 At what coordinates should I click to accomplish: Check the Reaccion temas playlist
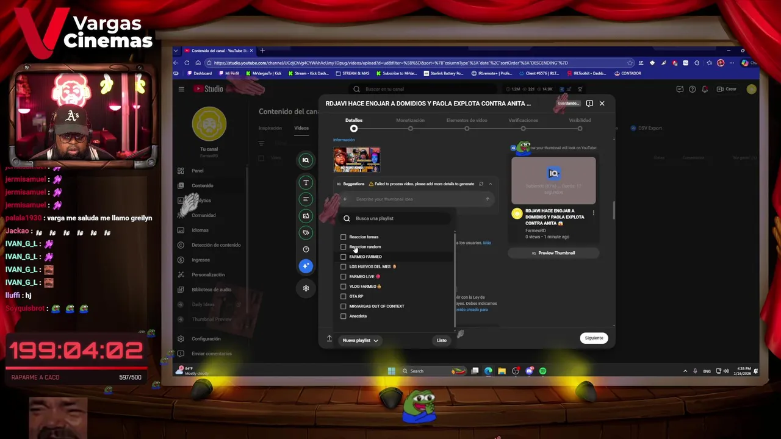click(343, 237)
